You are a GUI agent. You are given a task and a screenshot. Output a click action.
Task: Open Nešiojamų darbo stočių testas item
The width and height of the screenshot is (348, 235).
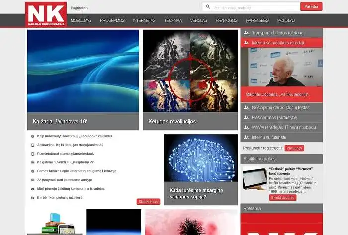281,107
